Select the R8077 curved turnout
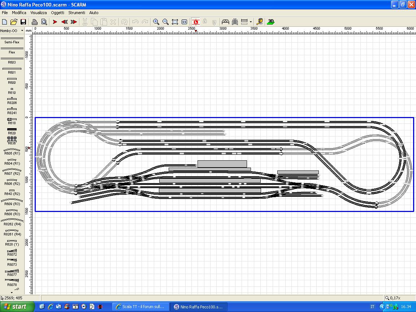Viewport: 416px width, 312px height. coord(12,273)
